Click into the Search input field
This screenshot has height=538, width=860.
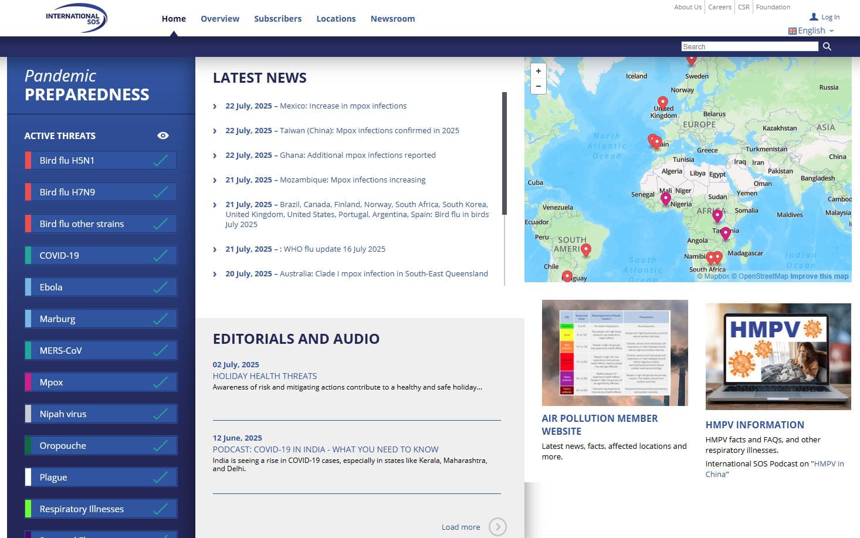coord(749,46)
